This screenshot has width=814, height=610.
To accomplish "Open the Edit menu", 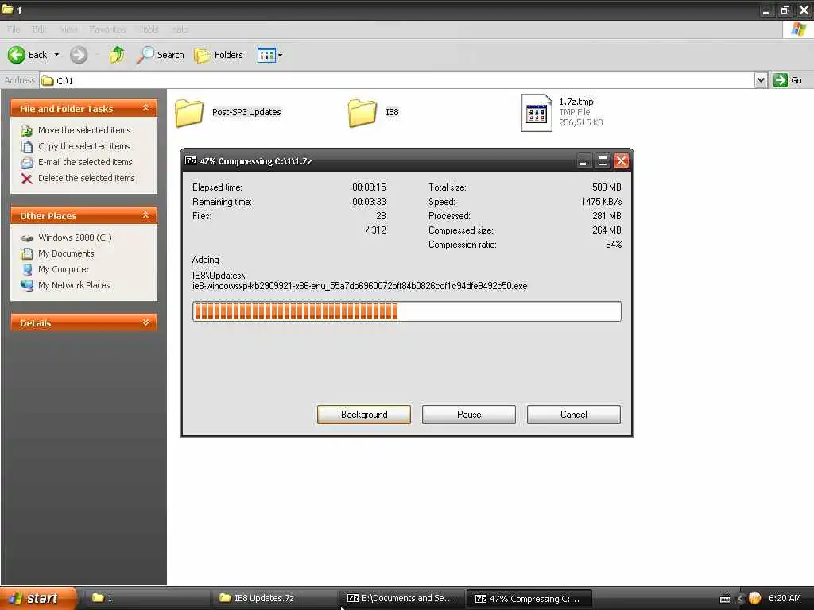I will pyautogui.click(x=40, y=29).
